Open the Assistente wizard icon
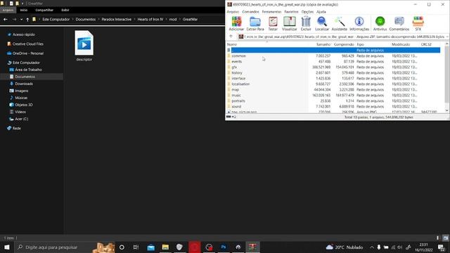This screenshot has width=450, height=253. (339, 23)
